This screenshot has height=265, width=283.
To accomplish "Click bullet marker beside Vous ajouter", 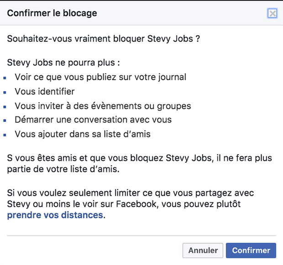I will 5,135.
